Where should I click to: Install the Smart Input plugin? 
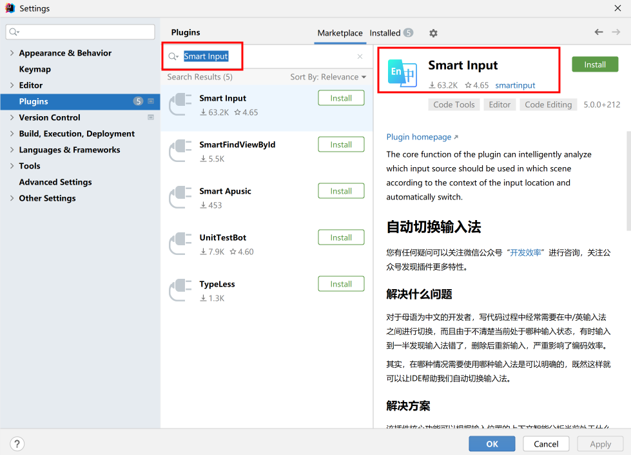594,65
